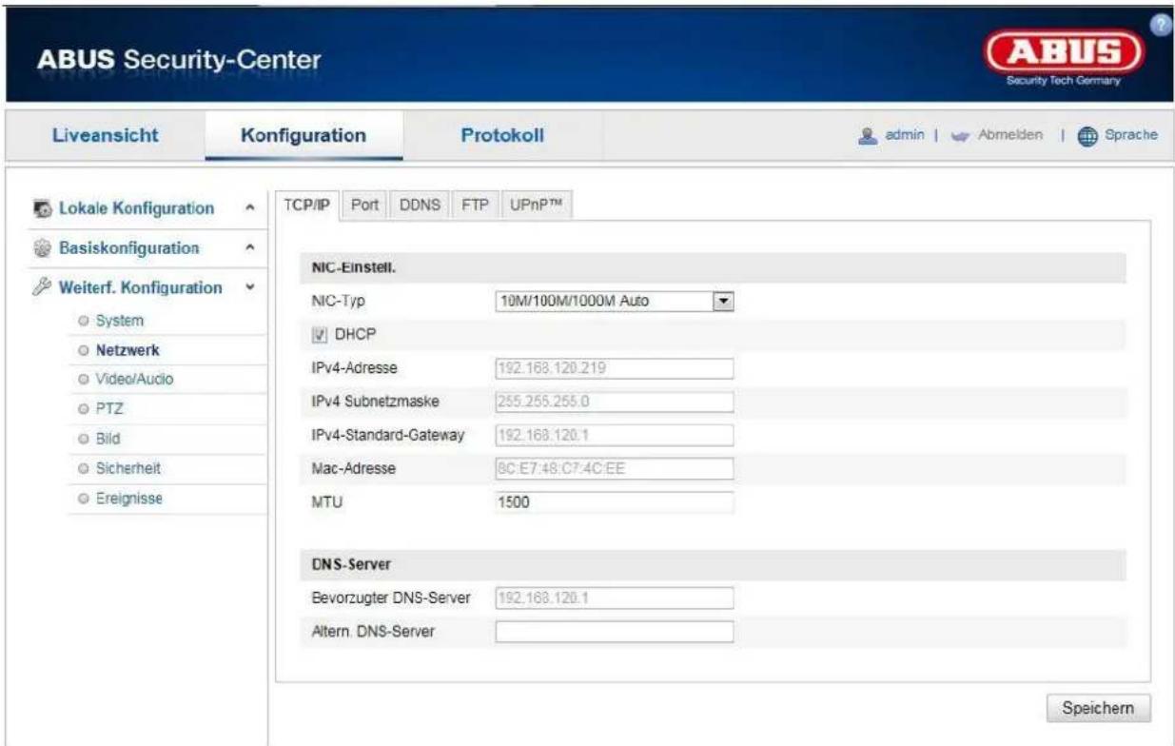Click the IPv4 Subnetzmaske field
The width and height of the screenshot is (1175, 746).
tap(615, 402)
